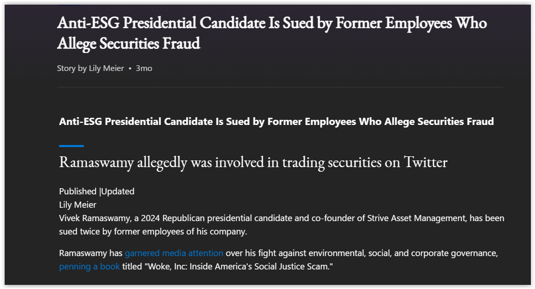Select the "Story by Lily Meier" byline
This screenshot has width=535, height=289.
pyautogui.click(x=90, y=68)
